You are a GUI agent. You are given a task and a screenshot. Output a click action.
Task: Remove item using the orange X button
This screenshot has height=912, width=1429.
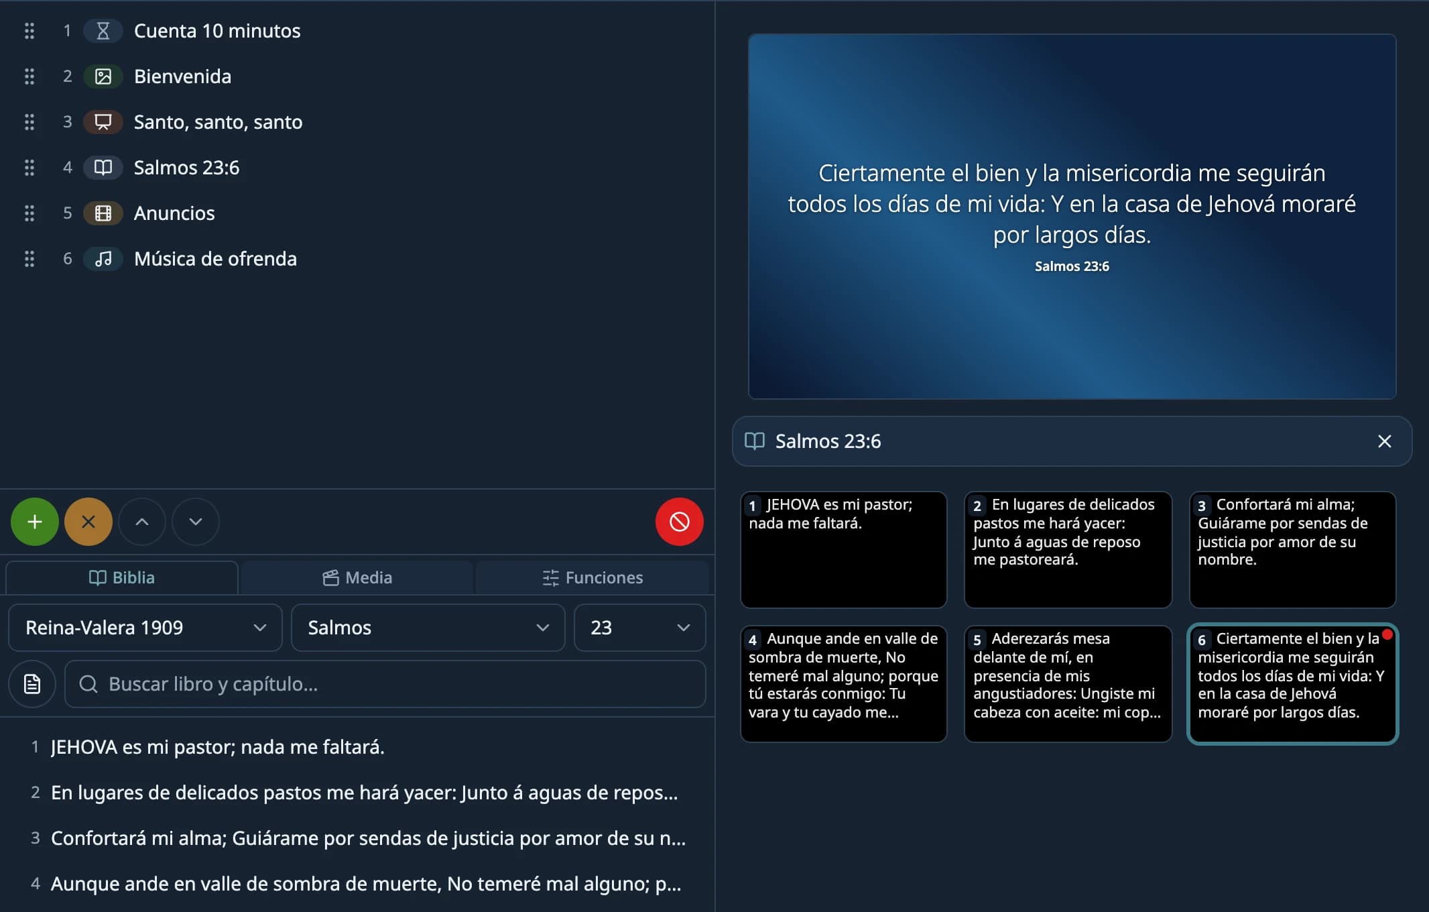coord(88,522)
